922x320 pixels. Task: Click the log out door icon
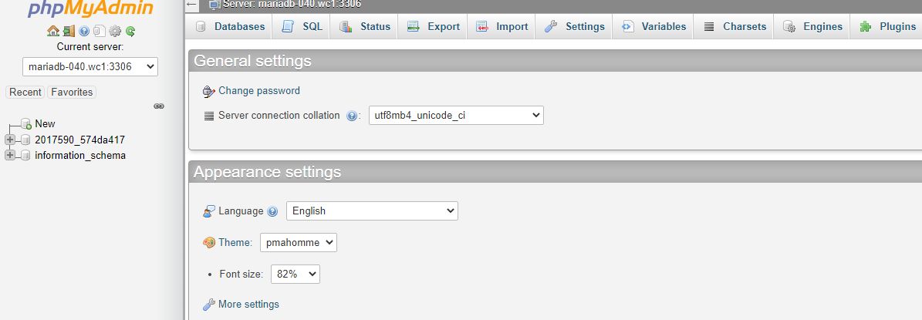pos(69,31)
